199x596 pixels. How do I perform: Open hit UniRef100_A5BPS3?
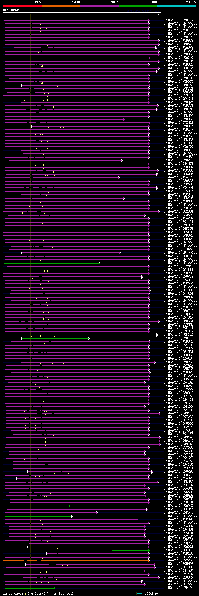click(178, 362)
